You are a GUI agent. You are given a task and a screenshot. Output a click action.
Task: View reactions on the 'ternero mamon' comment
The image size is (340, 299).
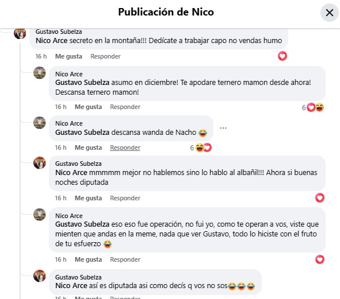click(x=313, y=107)
